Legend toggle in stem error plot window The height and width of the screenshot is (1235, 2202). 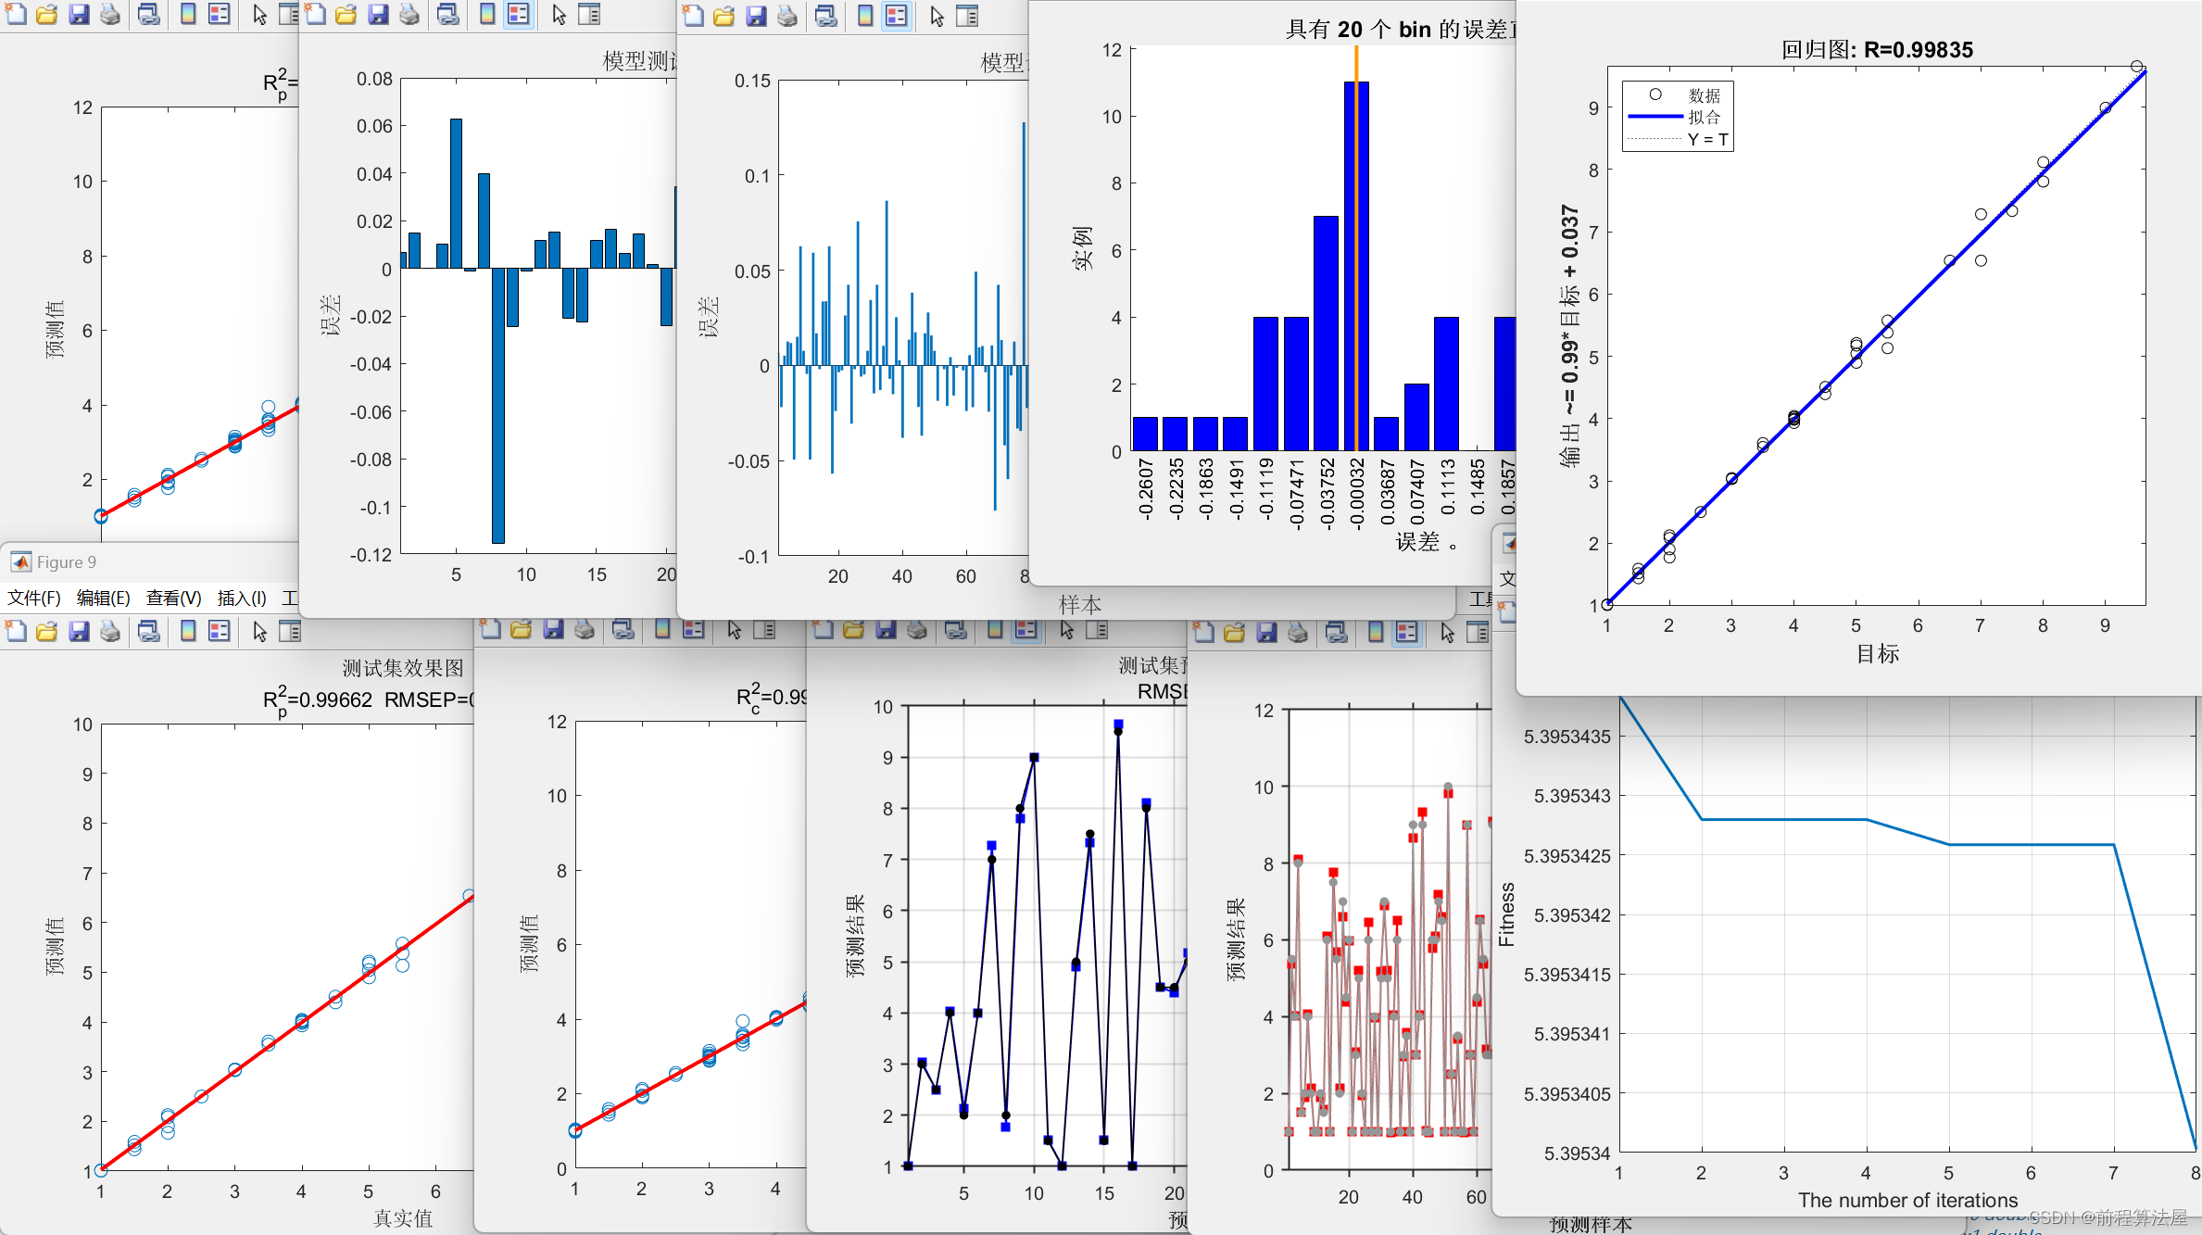pyautogui.click(x=897, y=16)
